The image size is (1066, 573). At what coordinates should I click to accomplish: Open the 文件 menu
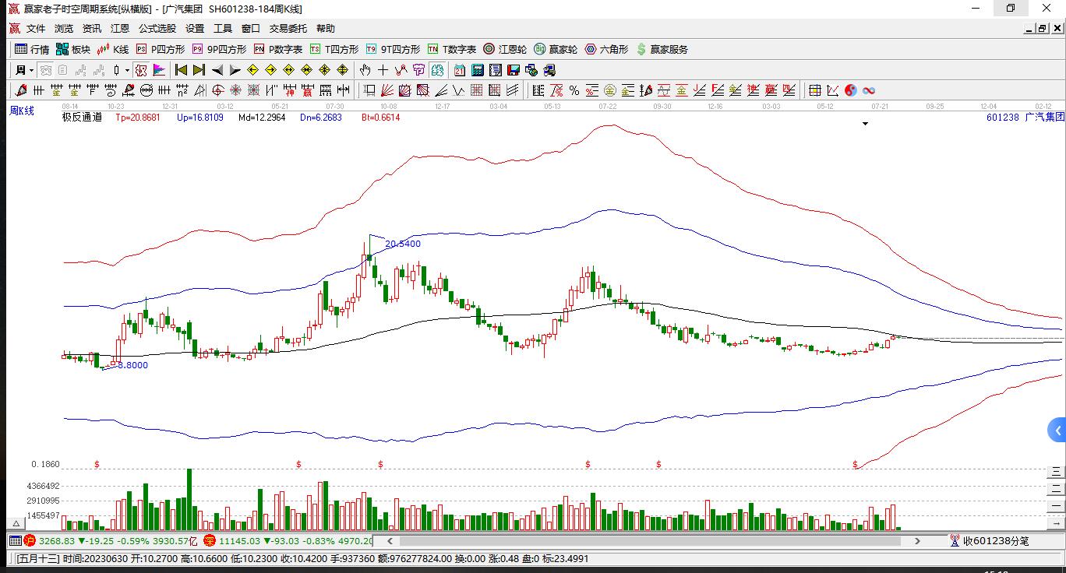click(x=36, y=28)
